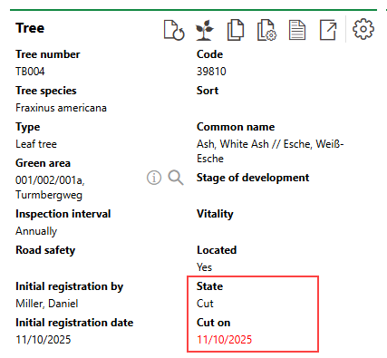Click the Sort label
Screen dimensions: 387x358
click(208, 91)
